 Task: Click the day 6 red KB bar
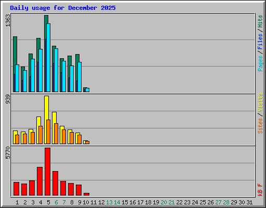click(x=55, y=184)
